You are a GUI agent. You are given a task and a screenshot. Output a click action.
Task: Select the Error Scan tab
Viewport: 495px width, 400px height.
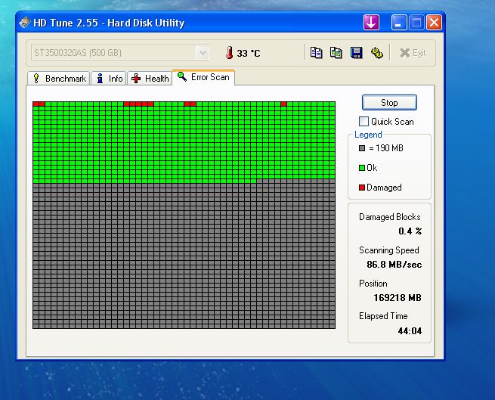click(203, 77)
